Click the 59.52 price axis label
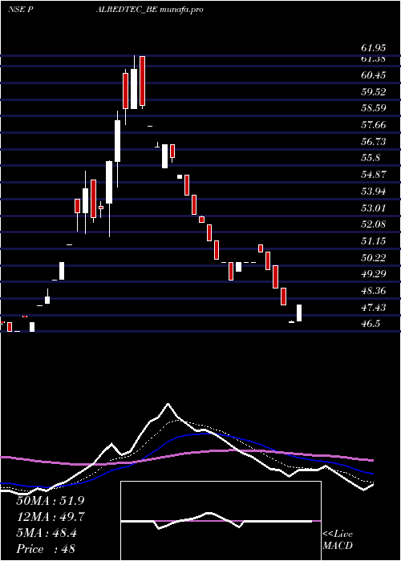The height and width of the screenshot is (561, 401). pos(373,92)
